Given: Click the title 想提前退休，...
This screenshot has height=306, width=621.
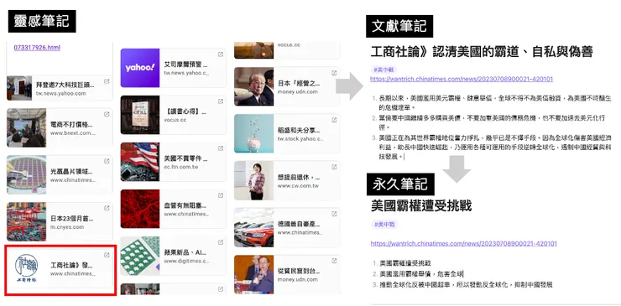Looking at the screenshot, I should (299, 177).
